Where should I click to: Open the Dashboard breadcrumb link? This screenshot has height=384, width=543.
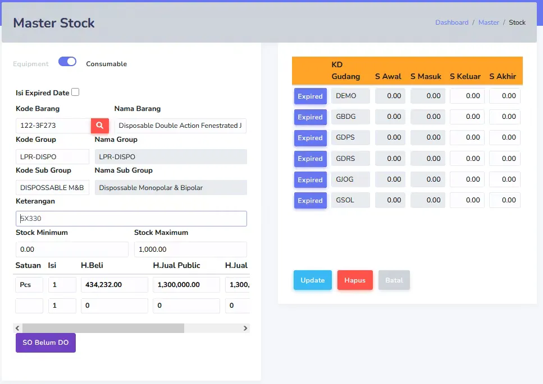(x=451, y=22)
